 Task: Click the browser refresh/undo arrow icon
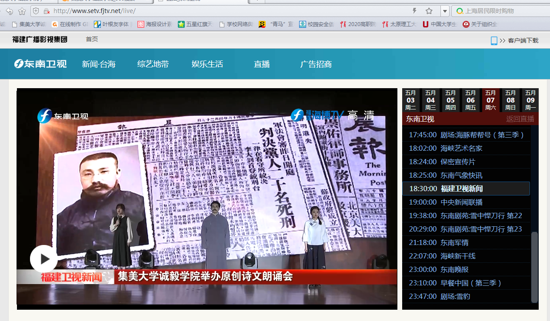pyautogui.click(x=9, y=11)
